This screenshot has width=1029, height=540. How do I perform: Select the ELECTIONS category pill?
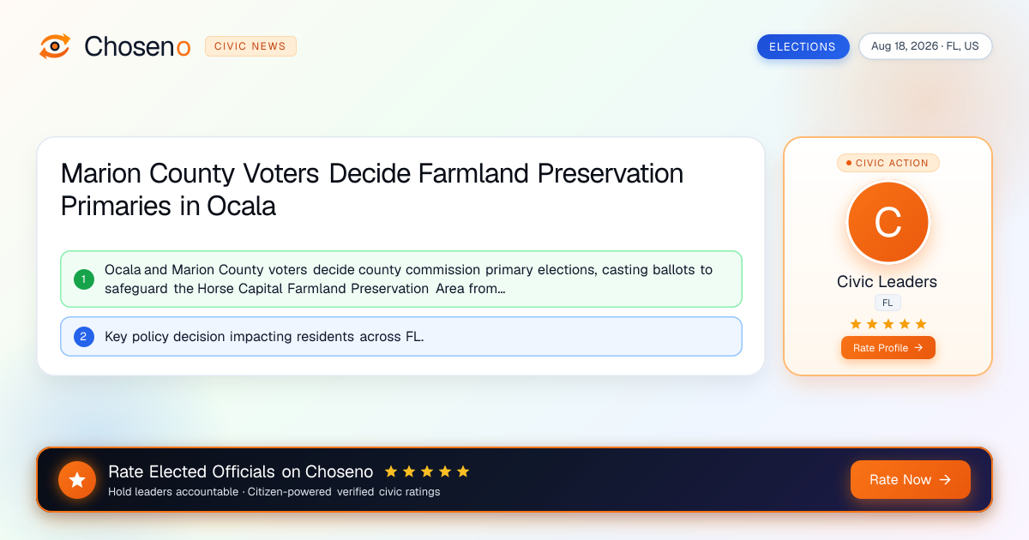[x=803, y=47]
